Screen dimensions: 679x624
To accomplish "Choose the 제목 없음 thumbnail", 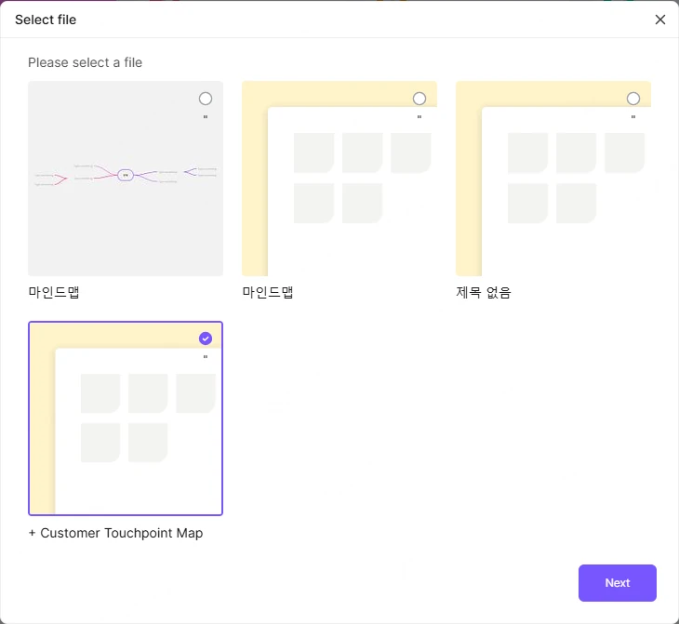I will (x=553, y=179).
